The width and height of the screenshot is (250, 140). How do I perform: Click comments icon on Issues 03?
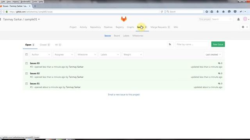click(219, 63)
